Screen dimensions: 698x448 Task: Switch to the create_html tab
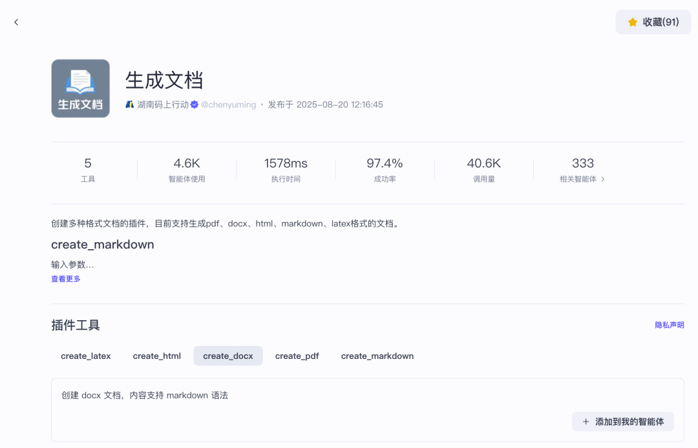point(157,356)
